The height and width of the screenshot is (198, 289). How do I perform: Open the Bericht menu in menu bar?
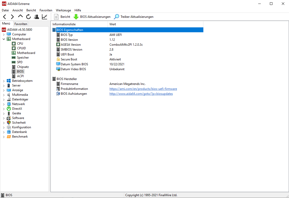31,10
